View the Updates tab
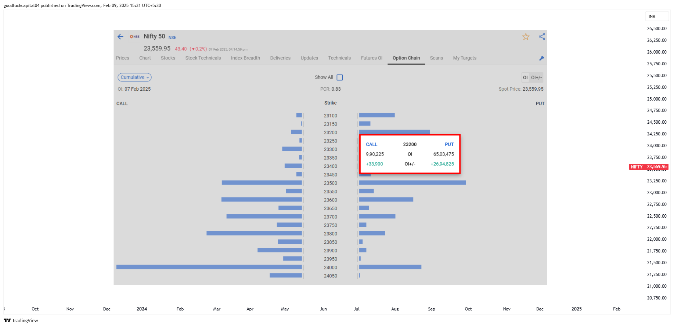The width and height of the screenshot is (674, 327). point(309,58)
